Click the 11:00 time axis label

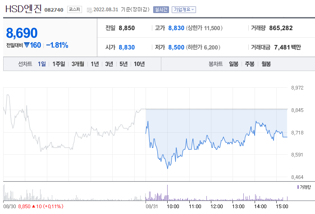pos(195,206)
